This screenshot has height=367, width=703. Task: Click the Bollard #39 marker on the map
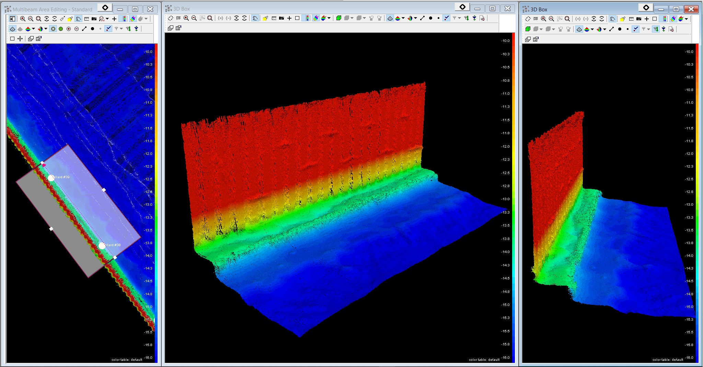(x=51, y=178)
